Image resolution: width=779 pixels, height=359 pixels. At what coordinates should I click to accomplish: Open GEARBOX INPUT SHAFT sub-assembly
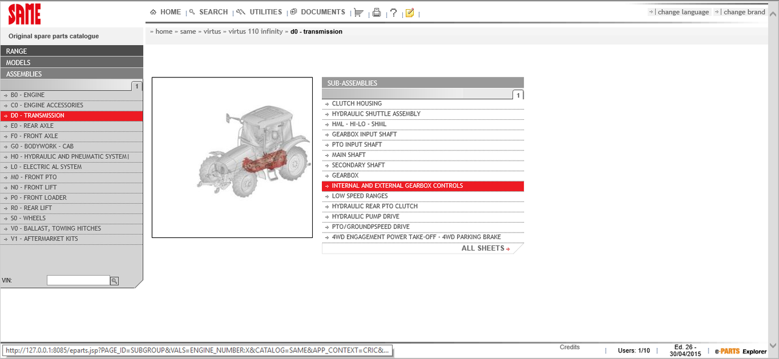coord(423,134)
